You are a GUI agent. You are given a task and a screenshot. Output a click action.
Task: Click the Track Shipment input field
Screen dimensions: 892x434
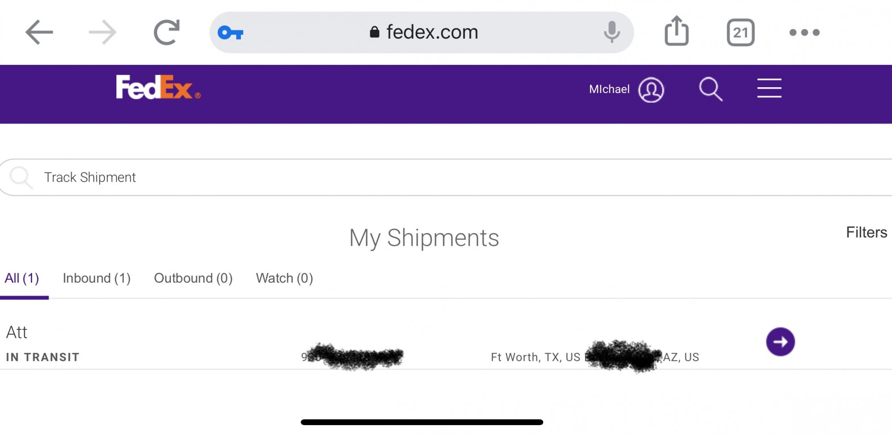[x=446, y=177]
